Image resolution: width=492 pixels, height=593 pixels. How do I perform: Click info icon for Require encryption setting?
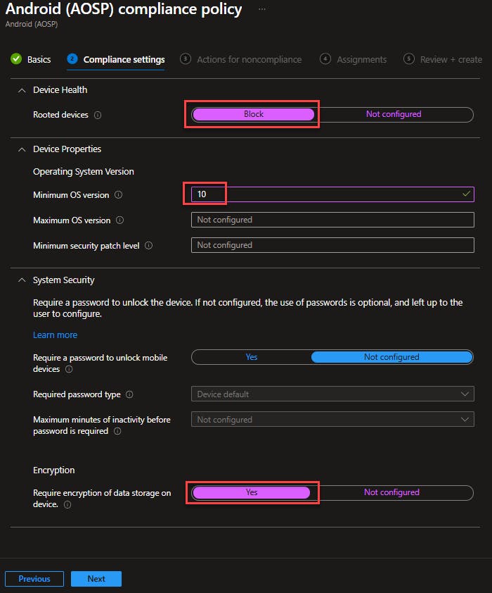[x=67, y=504]
